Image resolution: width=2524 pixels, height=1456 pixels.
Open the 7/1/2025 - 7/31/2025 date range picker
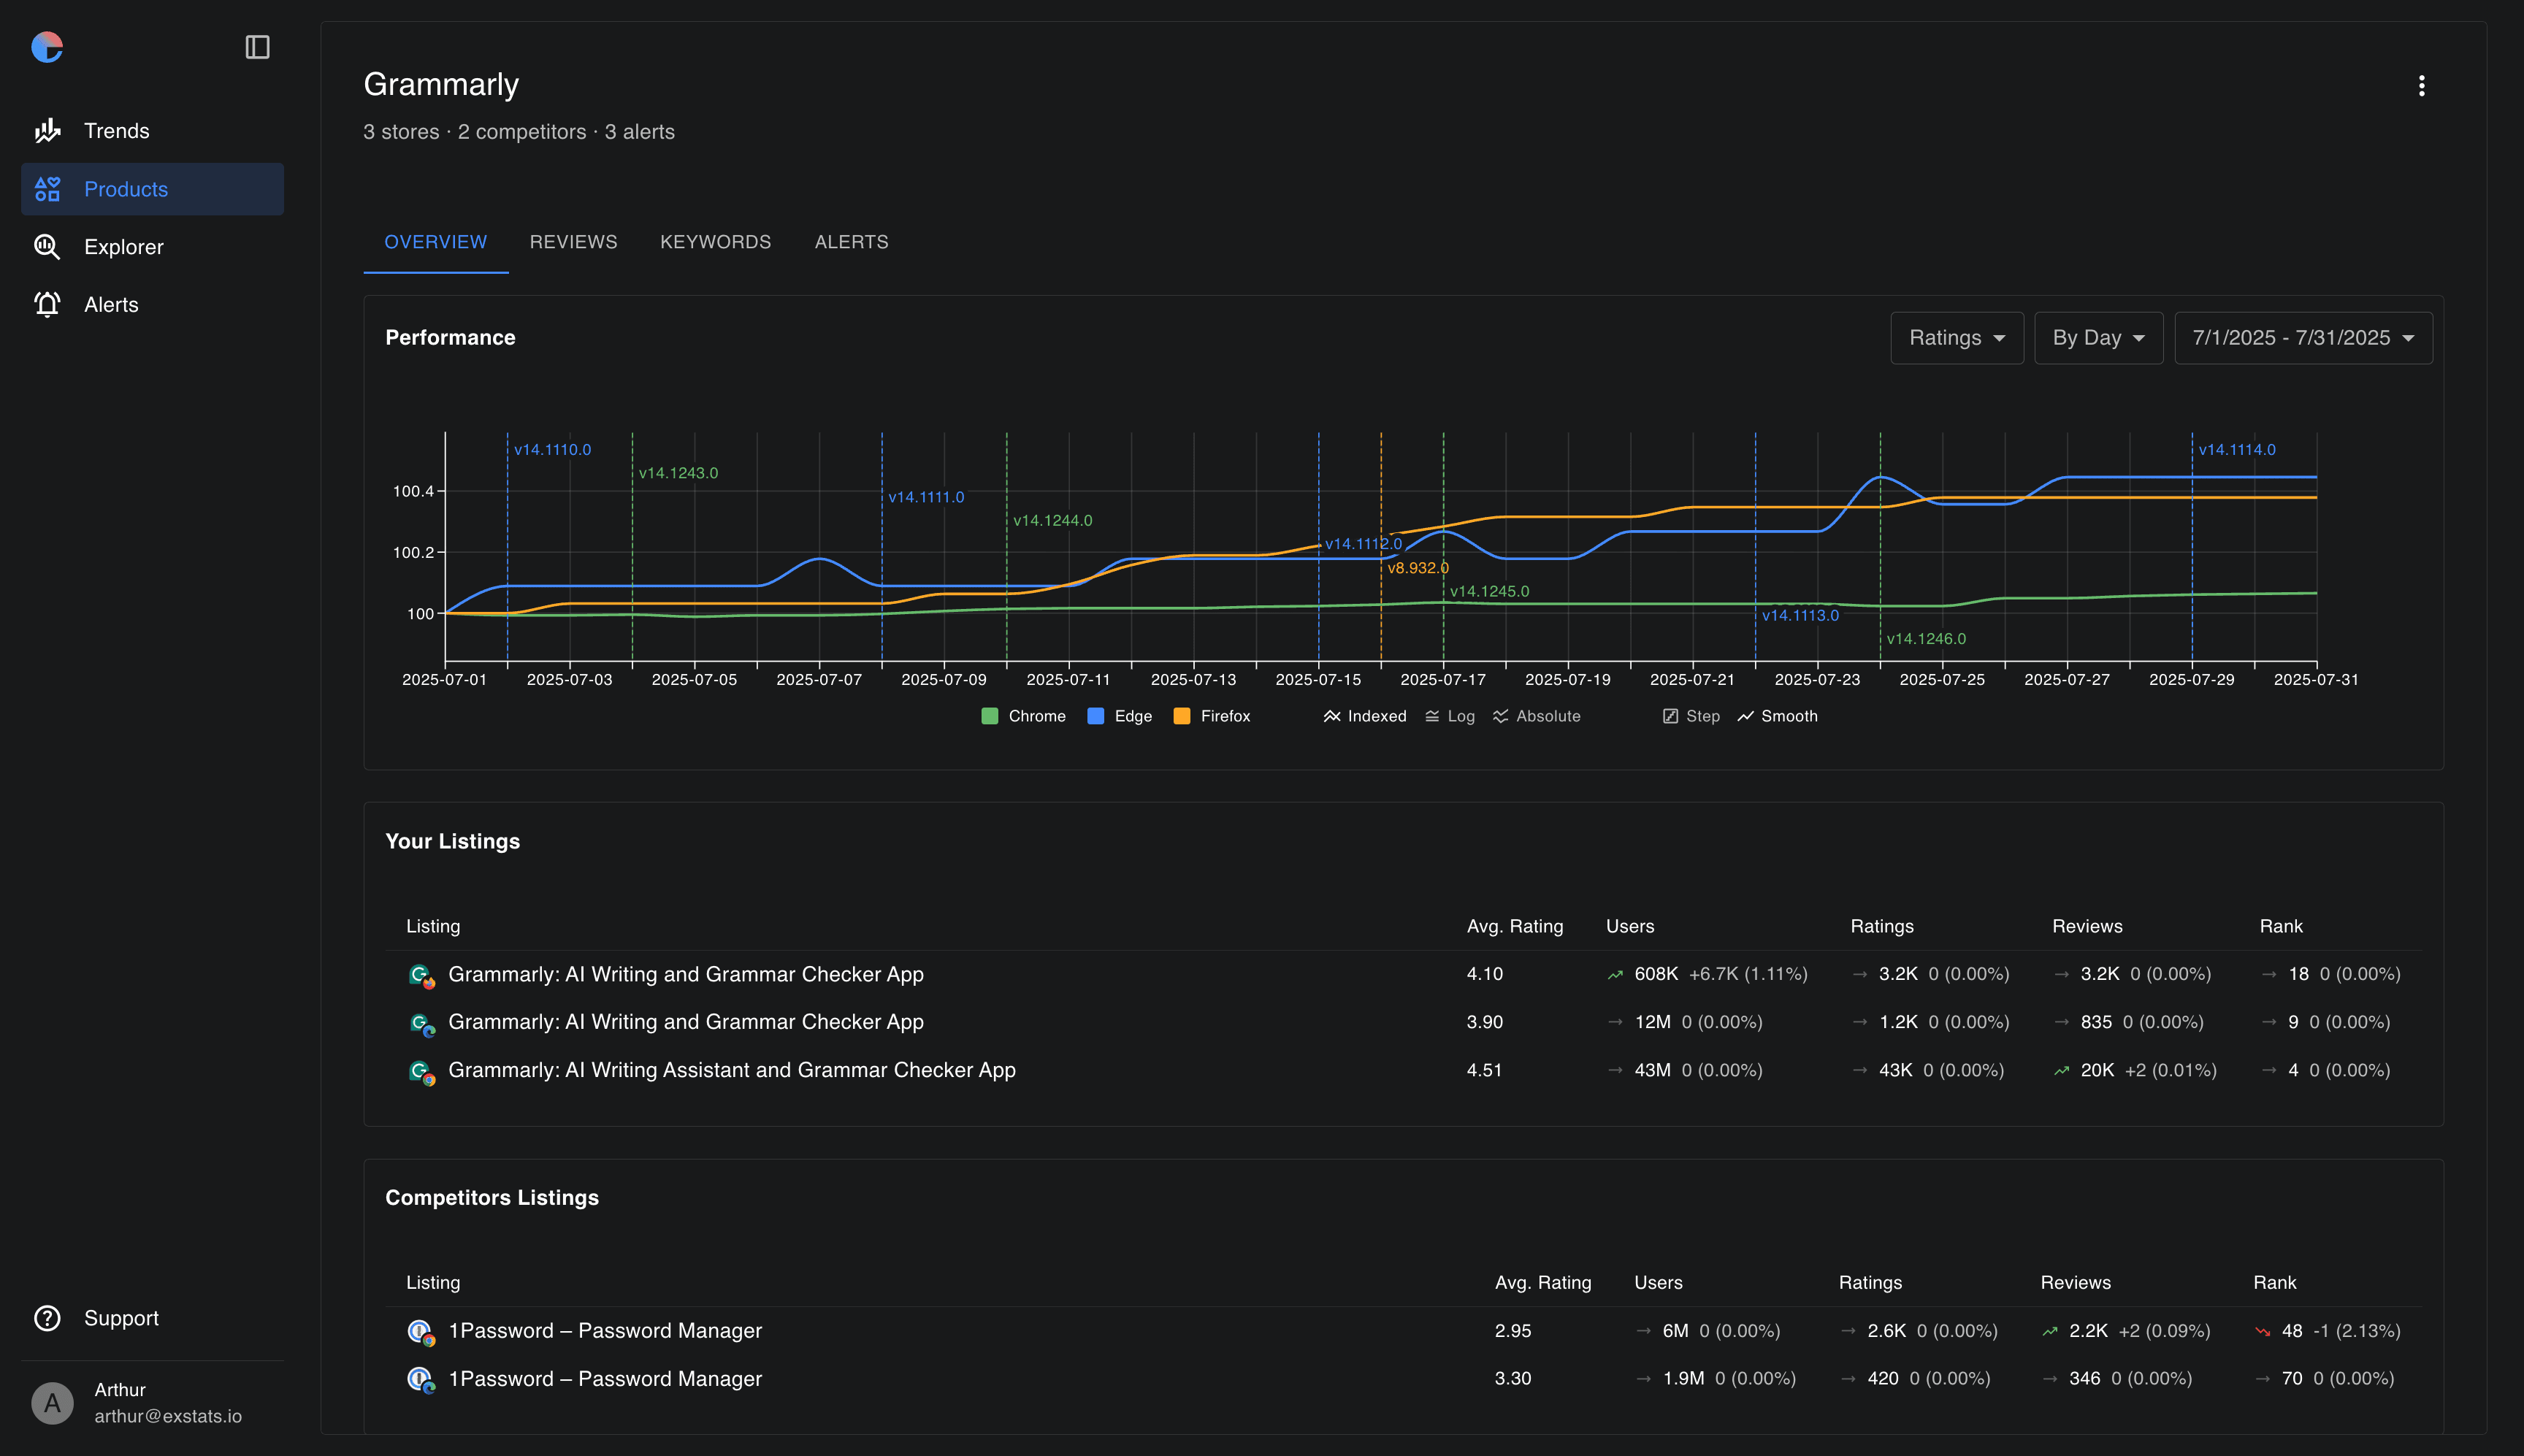tap(2301, 338)
